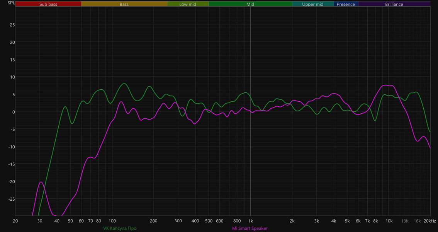The height and width of the screenshot is (232, 438).
Task: Click the 10 dB level label
Action: tap(12, 77)
